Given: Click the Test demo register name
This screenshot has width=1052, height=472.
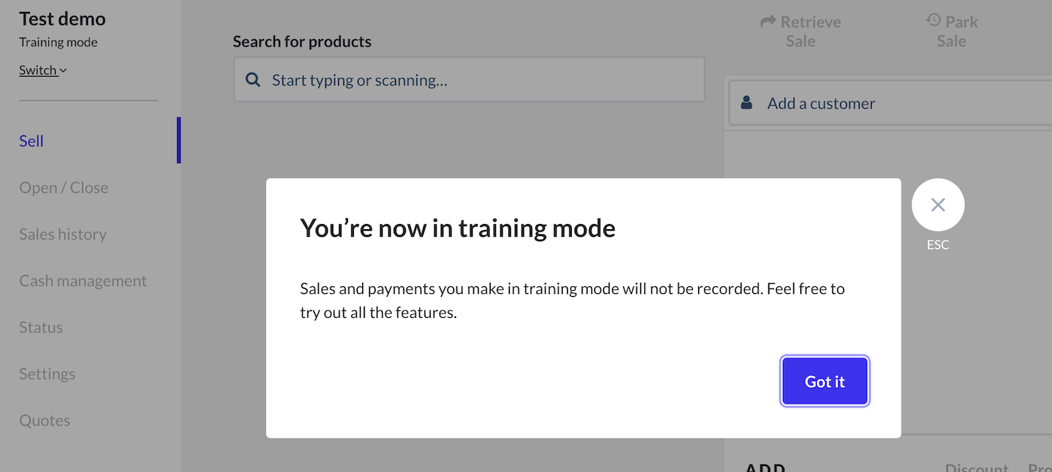Looking at the screenshot, I should pyautogui.click(x=62, y=19).
